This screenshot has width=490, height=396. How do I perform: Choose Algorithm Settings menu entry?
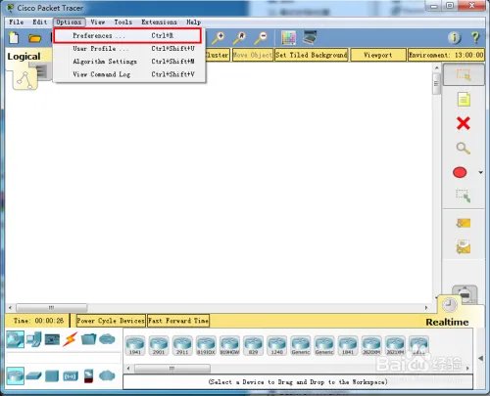click(x=129, y=62)
